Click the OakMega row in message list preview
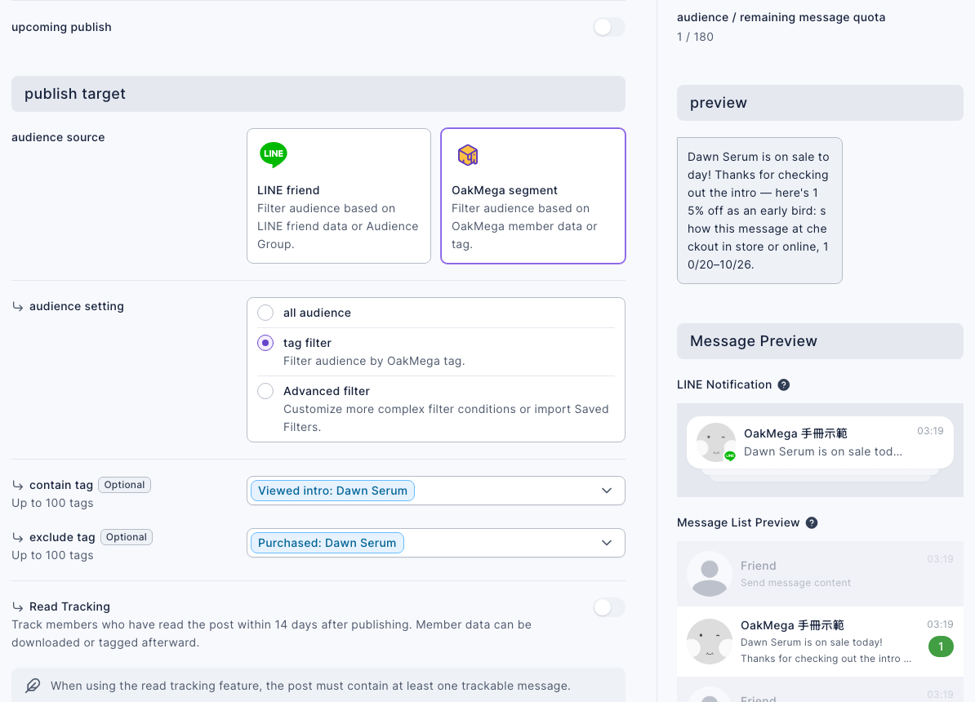The height and width of the screenshot is (702, 975). point(820,642)
